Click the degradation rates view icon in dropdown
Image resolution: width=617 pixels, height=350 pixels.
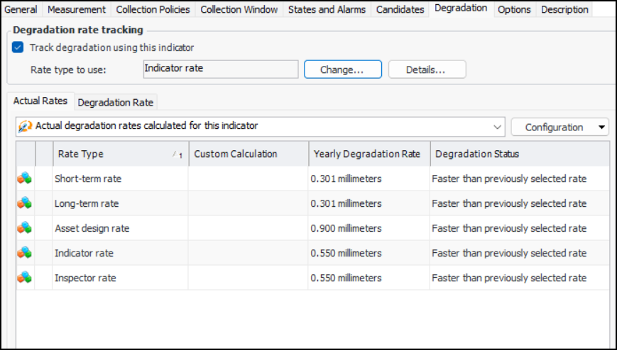[25, 126]
